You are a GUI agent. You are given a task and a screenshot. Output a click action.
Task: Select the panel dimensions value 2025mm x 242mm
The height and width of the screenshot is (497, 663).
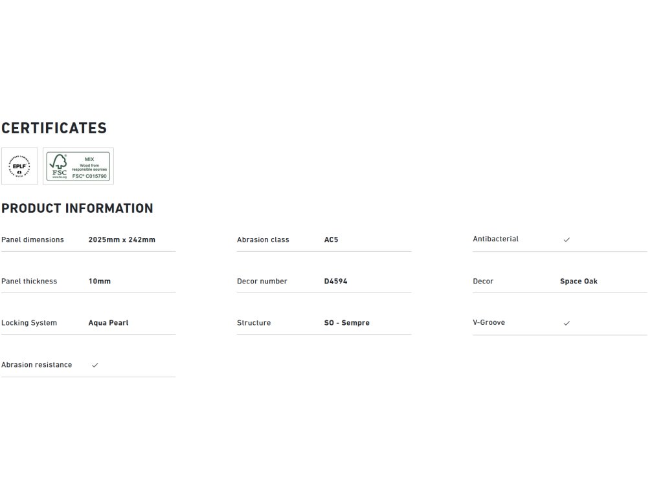coord(122,239)
